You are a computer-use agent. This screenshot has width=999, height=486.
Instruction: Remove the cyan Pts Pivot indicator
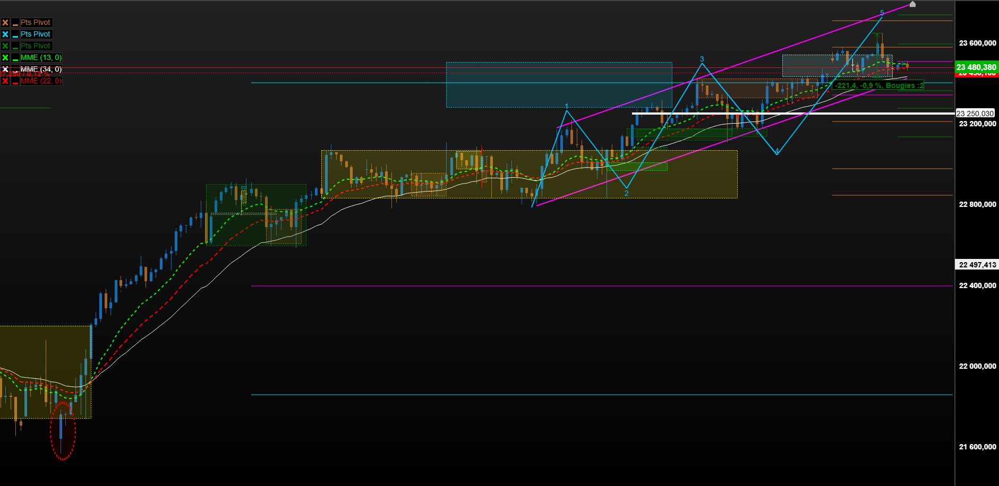[x=5, y=34]
